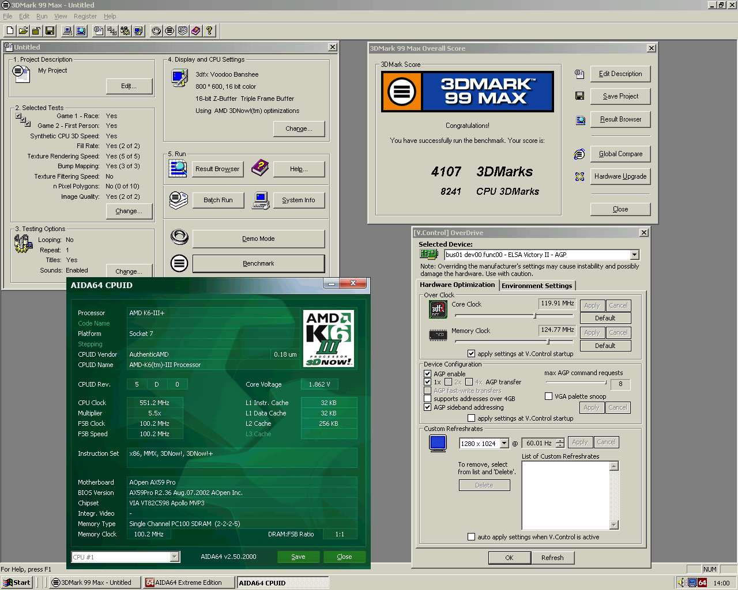738x590 pixels.
Task: Click Edit... in Project Description
Action: pos(129,86)
